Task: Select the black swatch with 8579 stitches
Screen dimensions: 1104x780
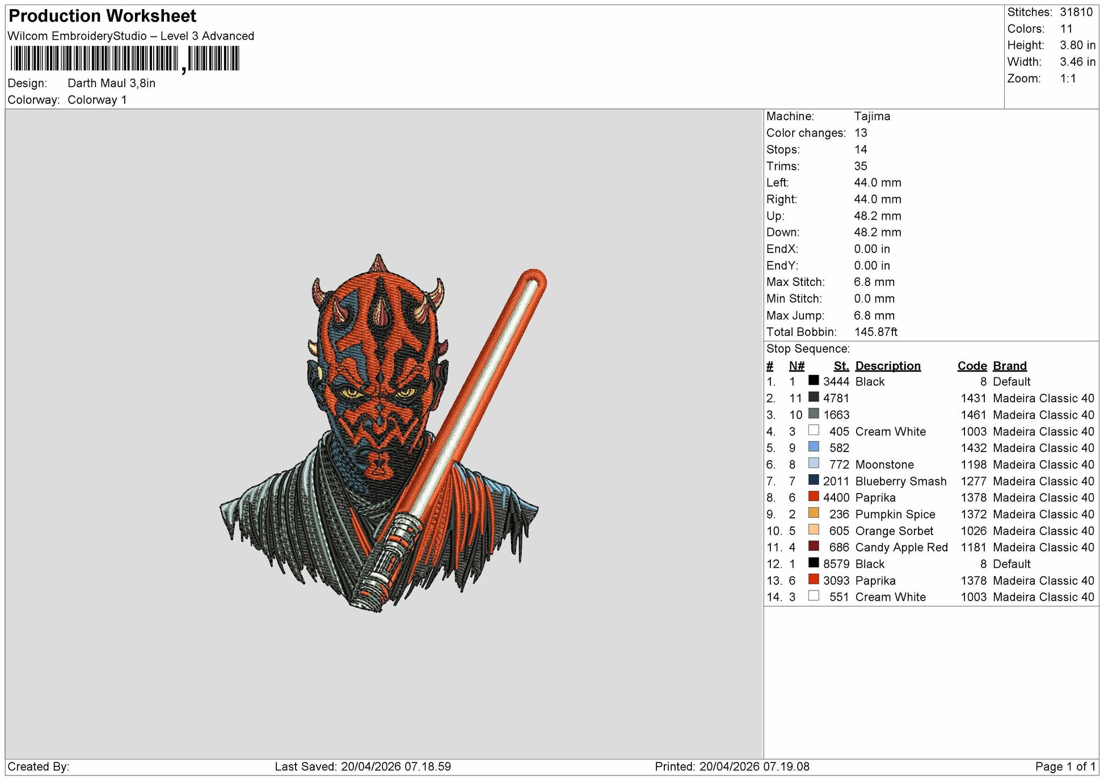Action: click(x=814, y=563)
